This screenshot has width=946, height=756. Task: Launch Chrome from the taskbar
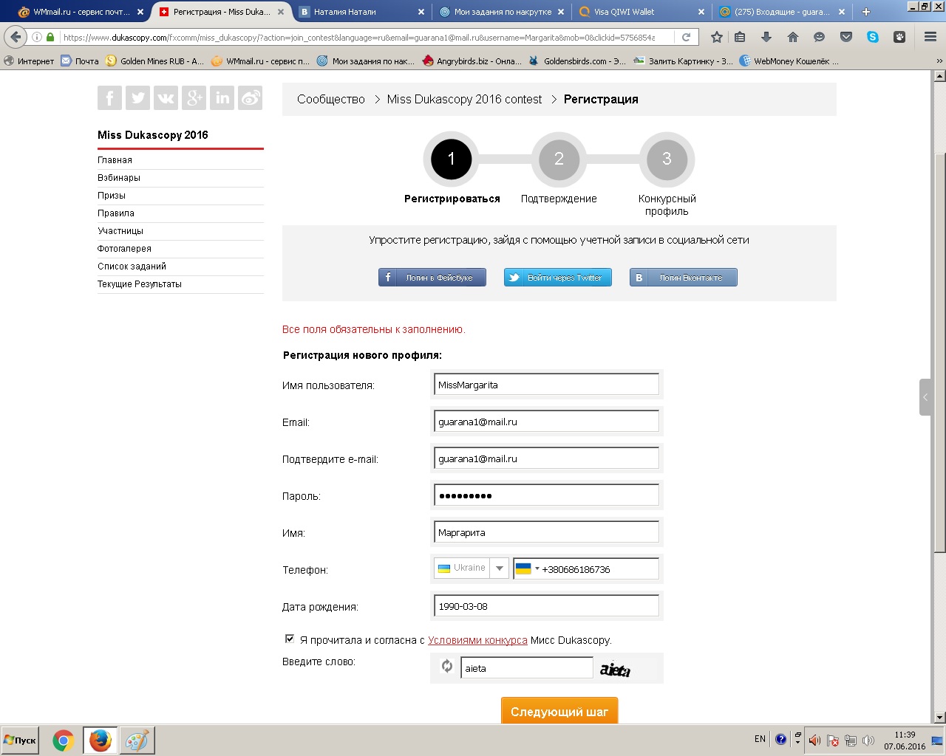[x=64, y=740]
